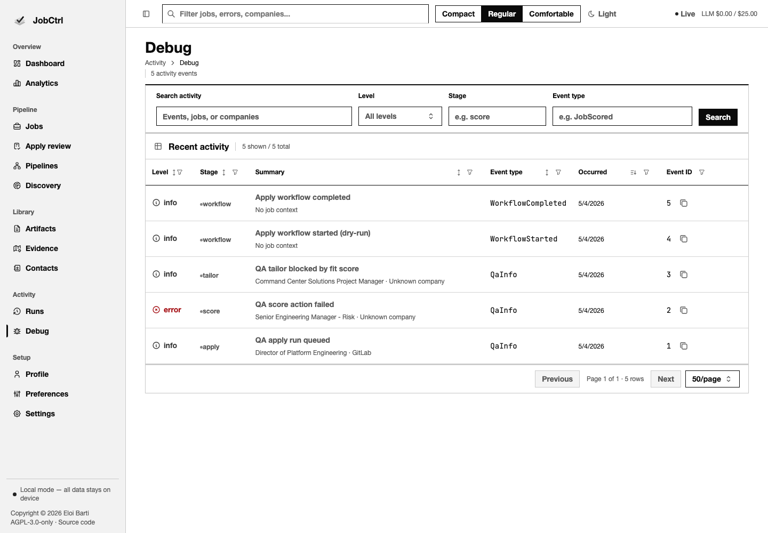Copy event ID 1

[x=684, y=346]
